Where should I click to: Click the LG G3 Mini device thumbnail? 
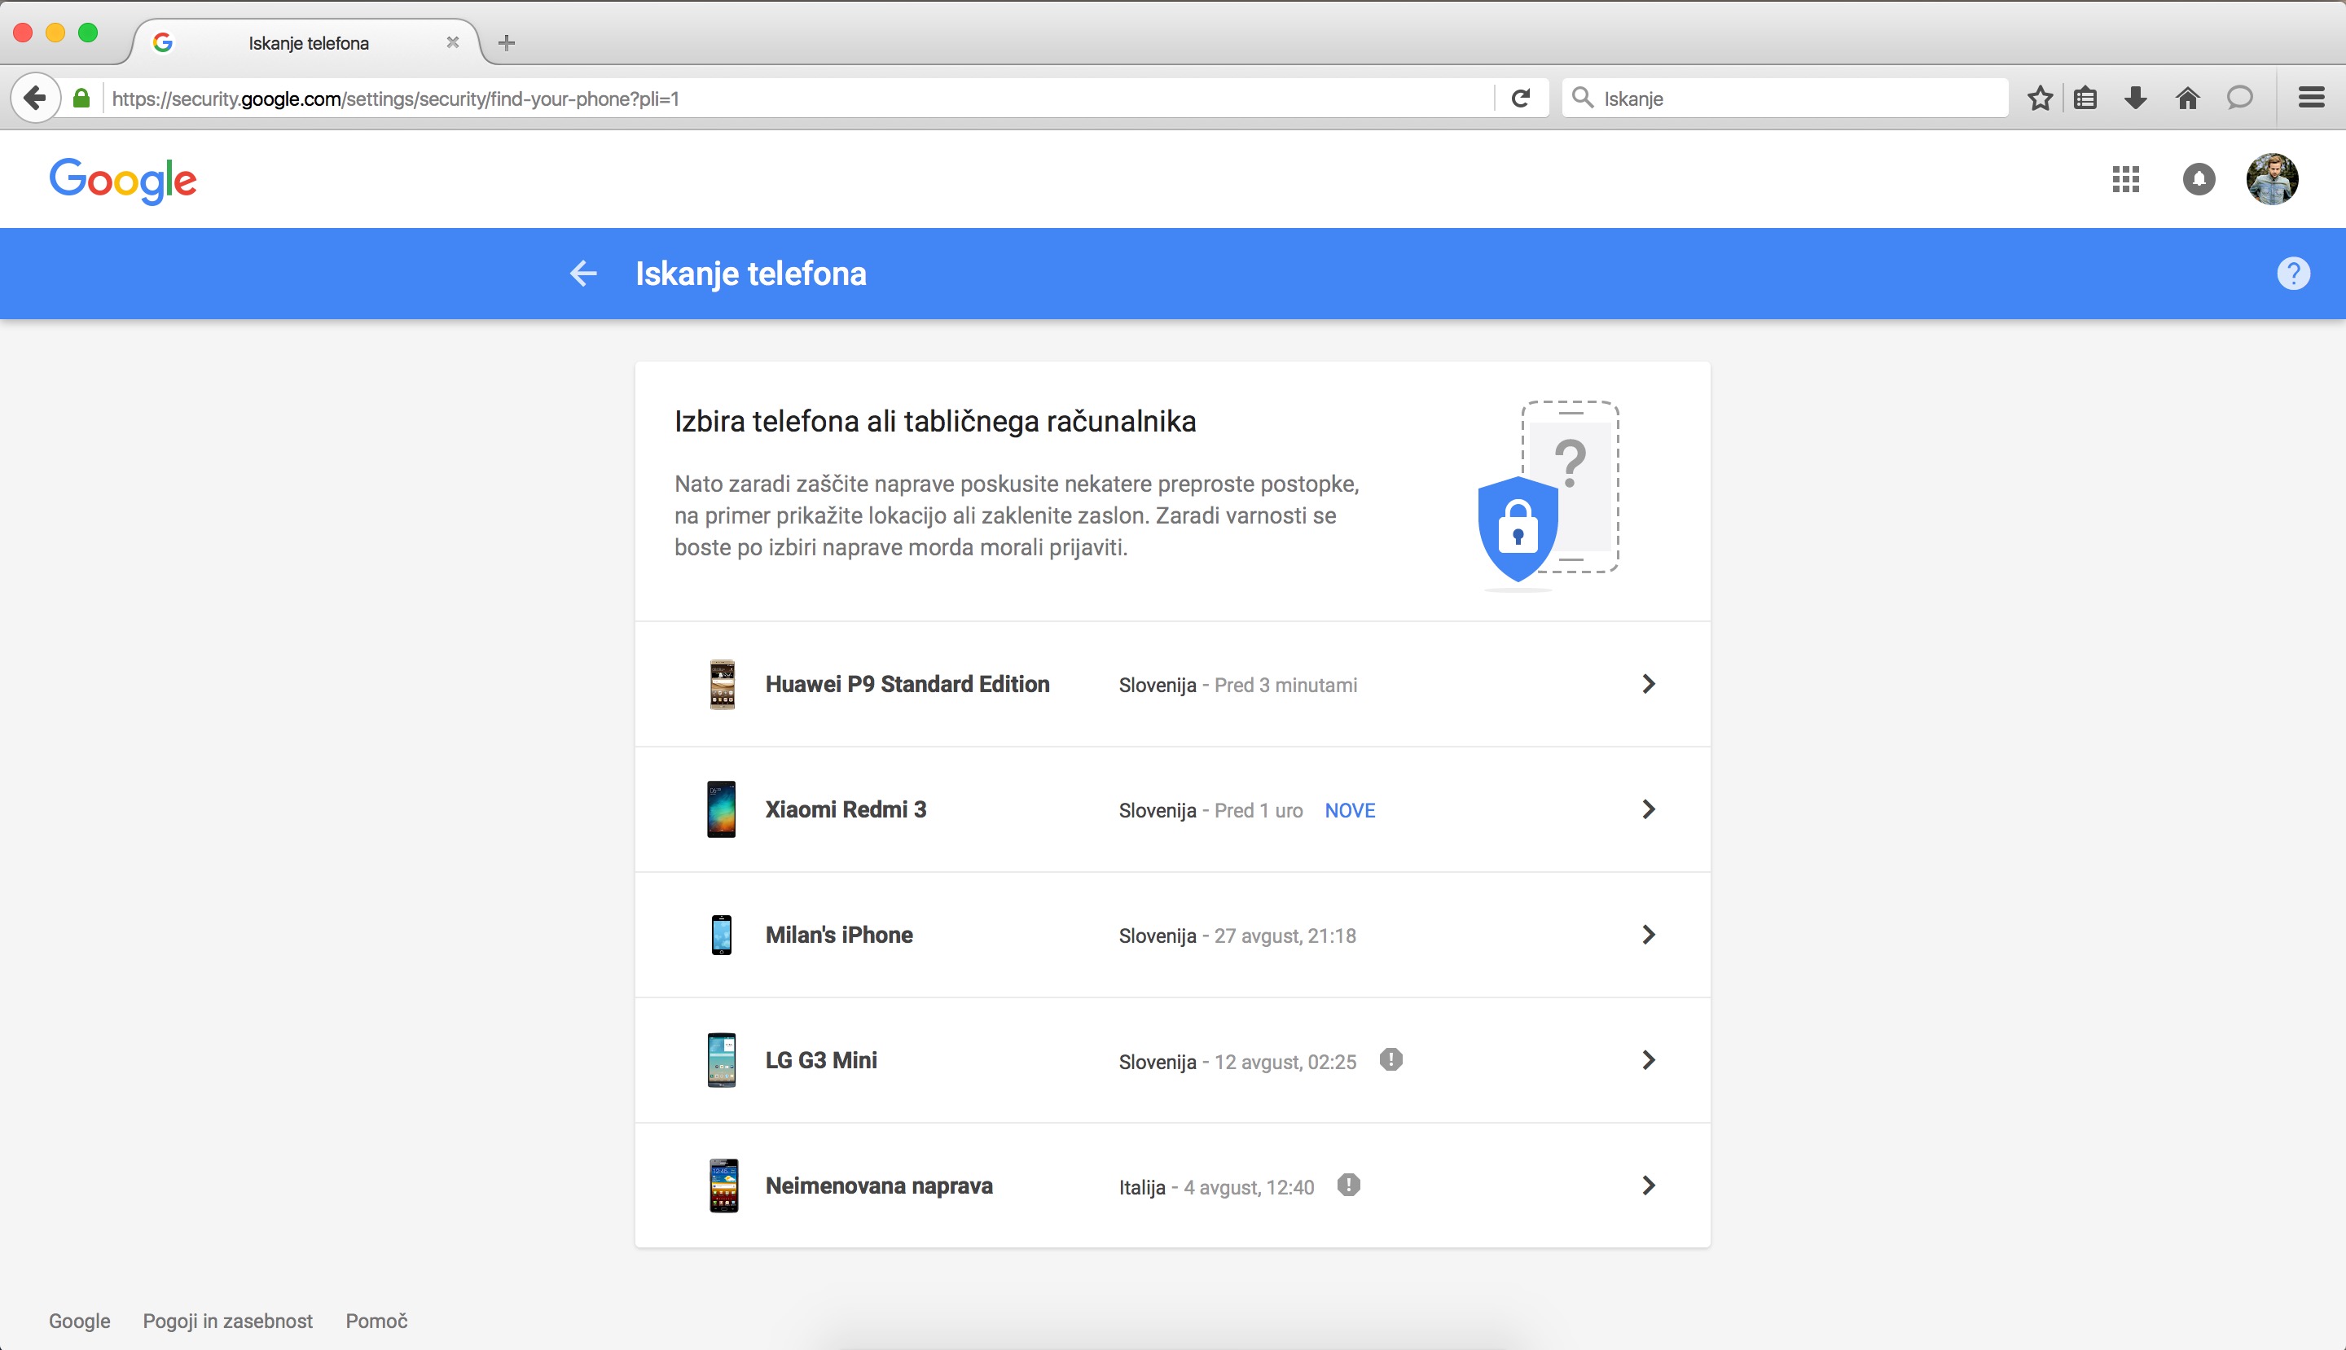721,1060
